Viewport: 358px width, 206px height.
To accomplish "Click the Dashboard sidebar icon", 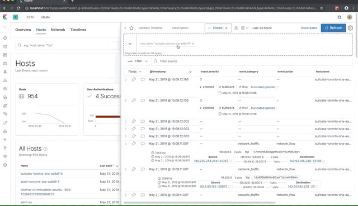I will tap(5, 55).
